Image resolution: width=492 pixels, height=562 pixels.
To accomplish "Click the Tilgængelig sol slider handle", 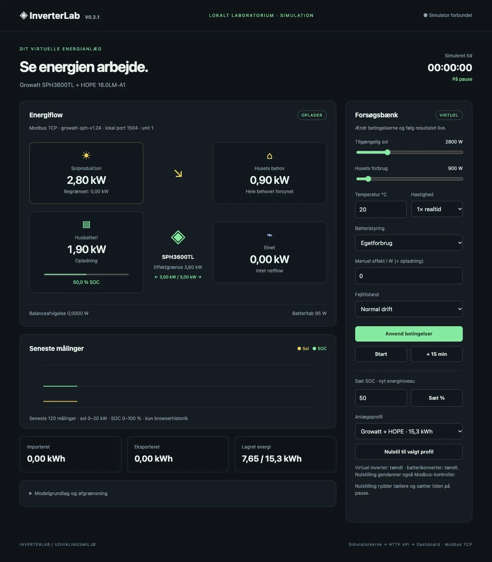I will [x=387, y=152].
